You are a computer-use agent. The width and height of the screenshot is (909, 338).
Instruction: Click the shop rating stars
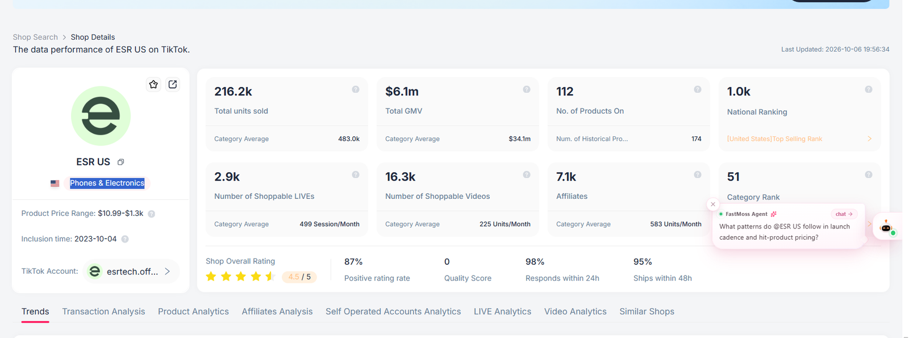[x=240, y=277]
